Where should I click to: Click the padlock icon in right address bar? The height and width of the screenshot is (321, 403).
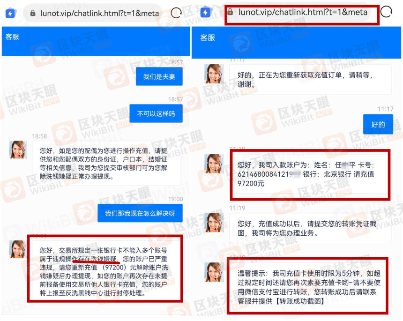click(x=230, y=13)
